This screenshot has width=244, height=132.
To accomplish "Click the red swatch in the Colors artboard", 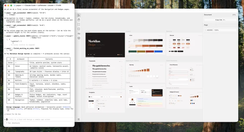I will 150,52.
